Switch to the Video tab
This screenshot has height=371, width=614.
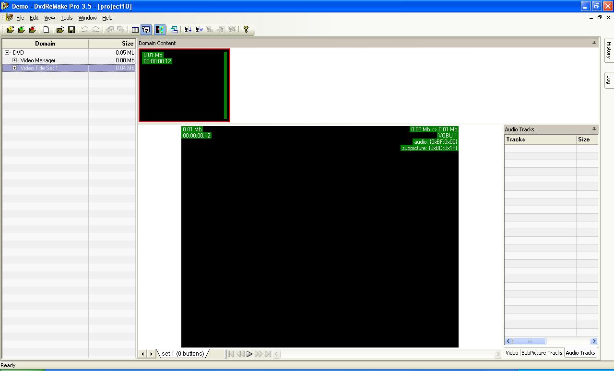512,353
